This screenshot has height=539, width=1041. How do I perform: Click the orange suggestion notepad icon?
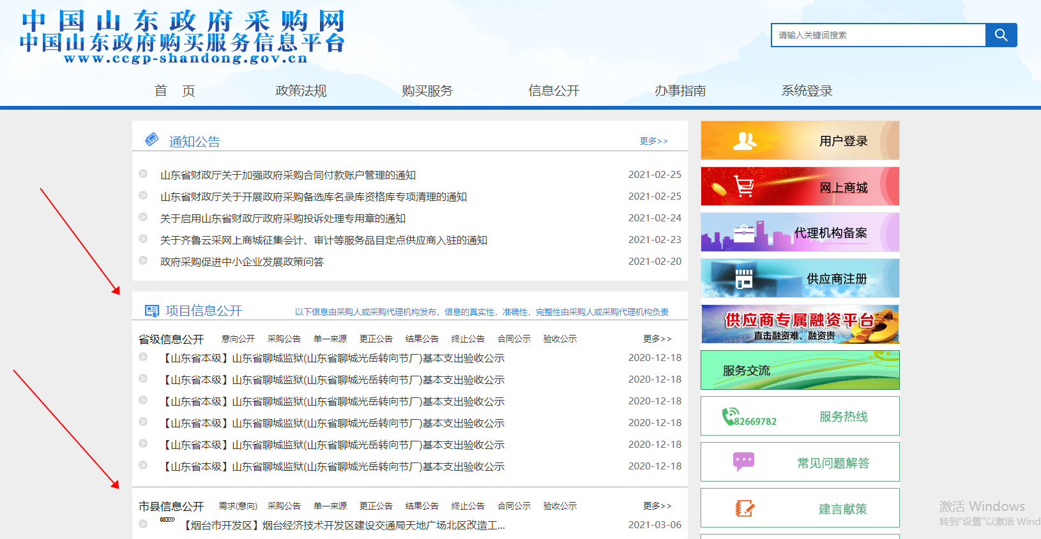pyautogui.click(x=745, y=508)
